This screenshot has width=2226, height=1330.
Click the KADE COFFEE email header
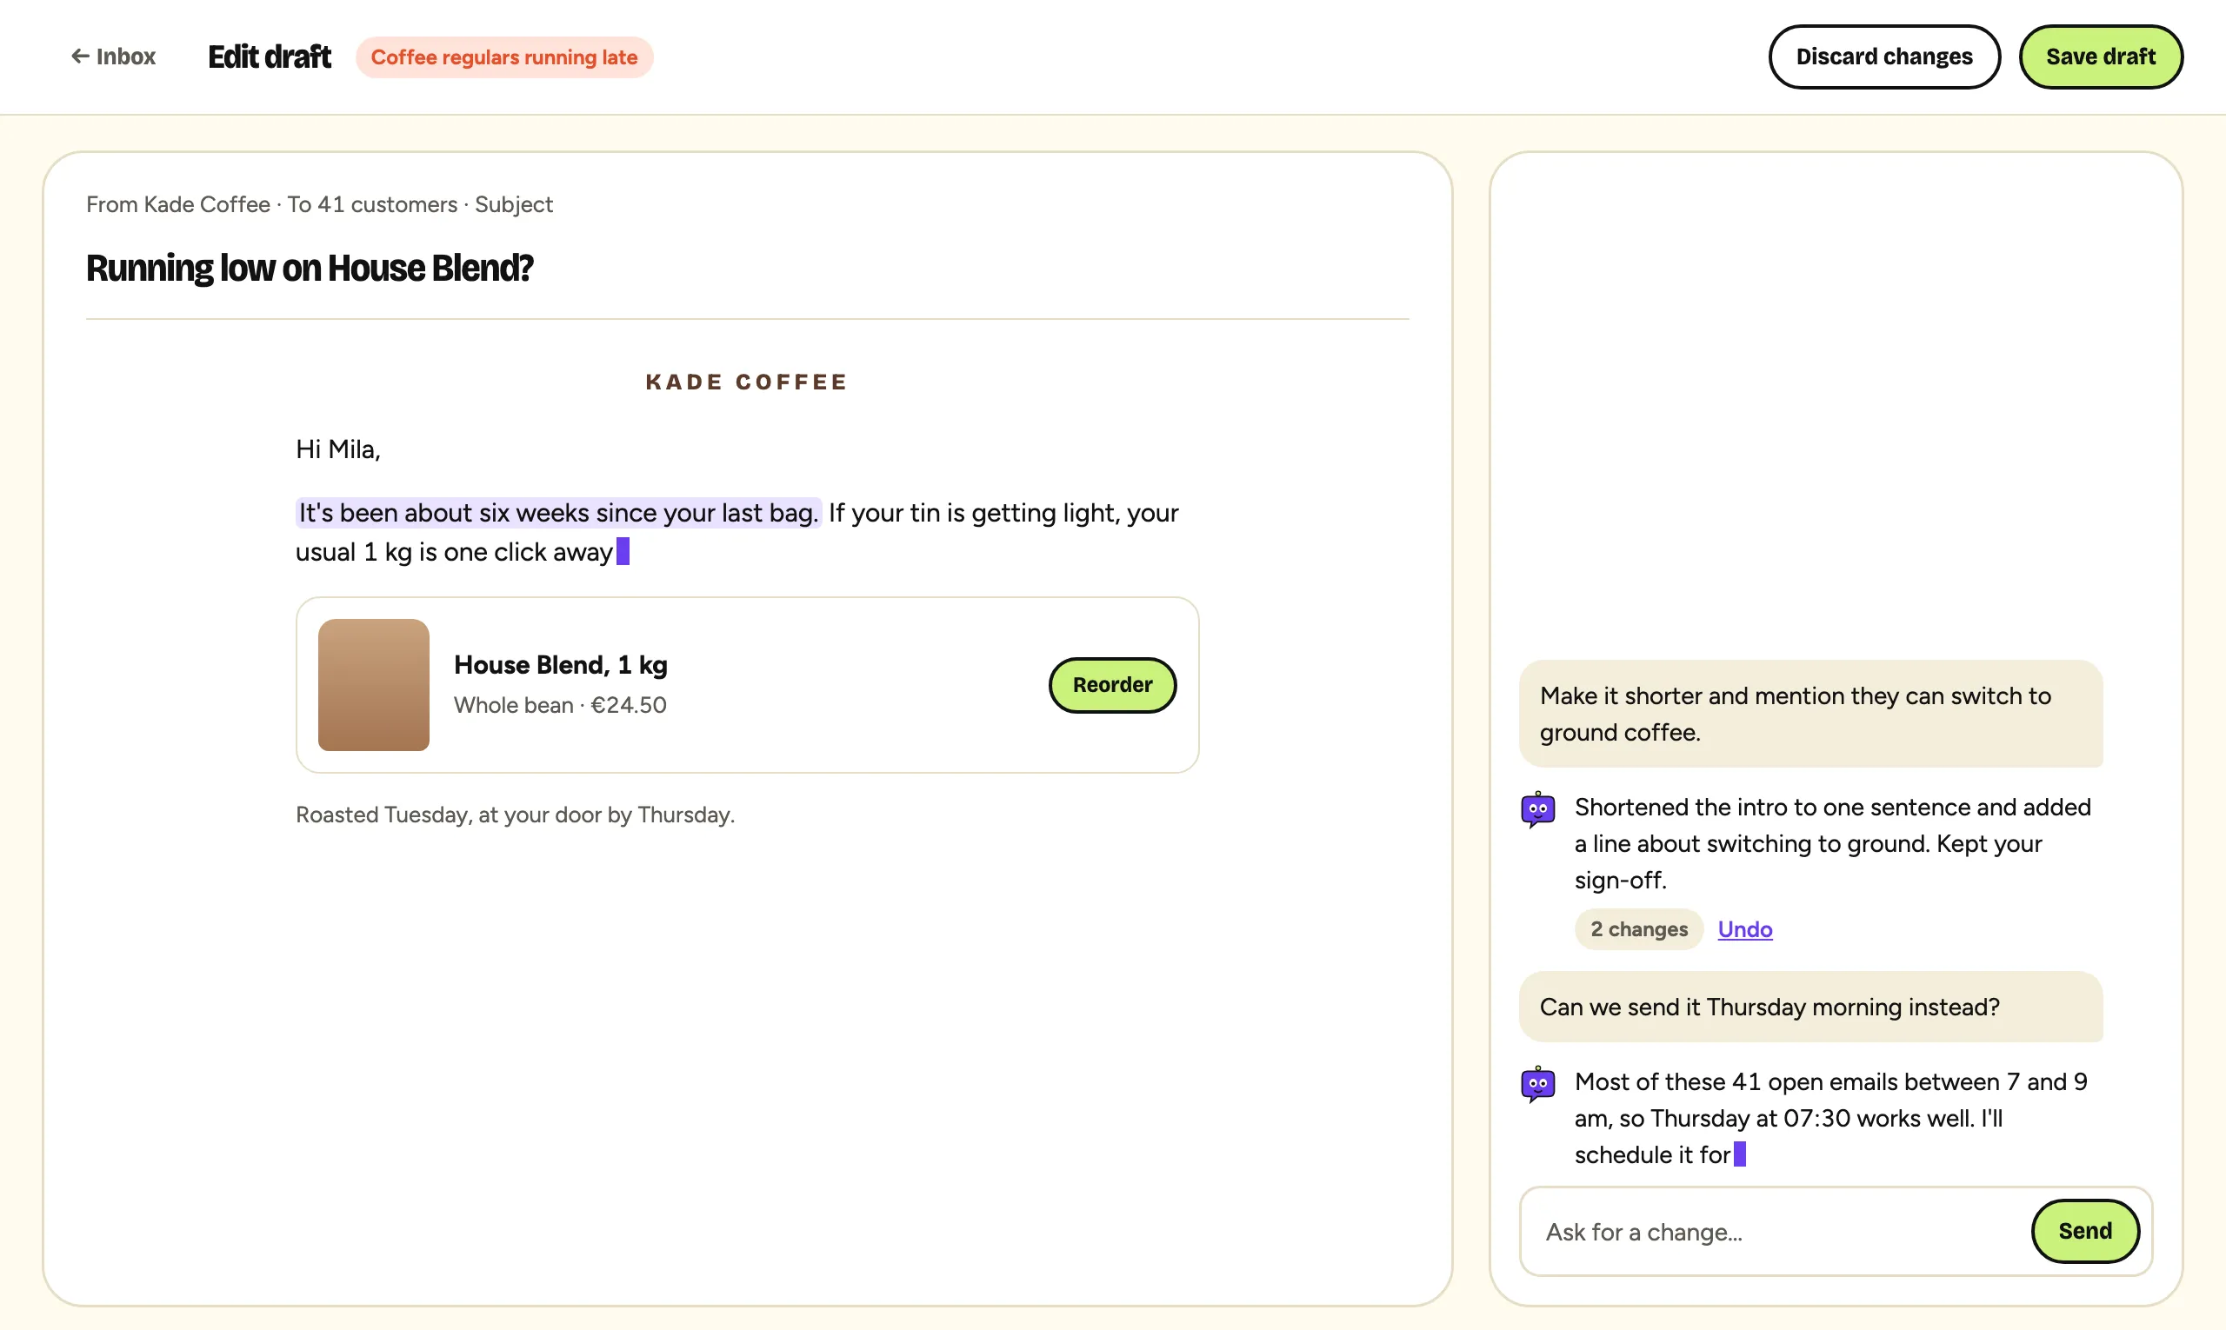(747, 382)
